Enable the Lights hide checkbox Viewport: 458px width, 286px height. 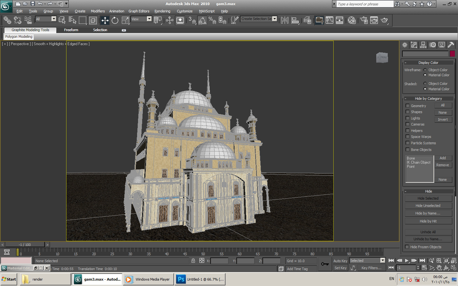point(407,118)
